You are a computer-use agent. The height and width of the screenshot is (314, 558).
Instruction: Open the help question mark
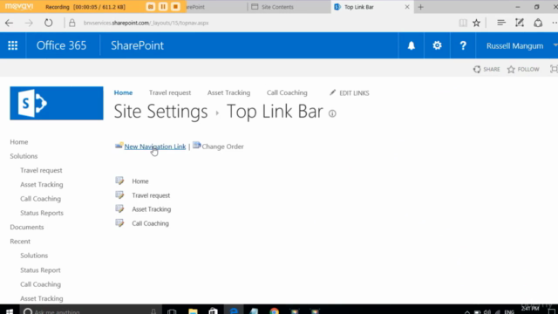click(x=463, y=45)
